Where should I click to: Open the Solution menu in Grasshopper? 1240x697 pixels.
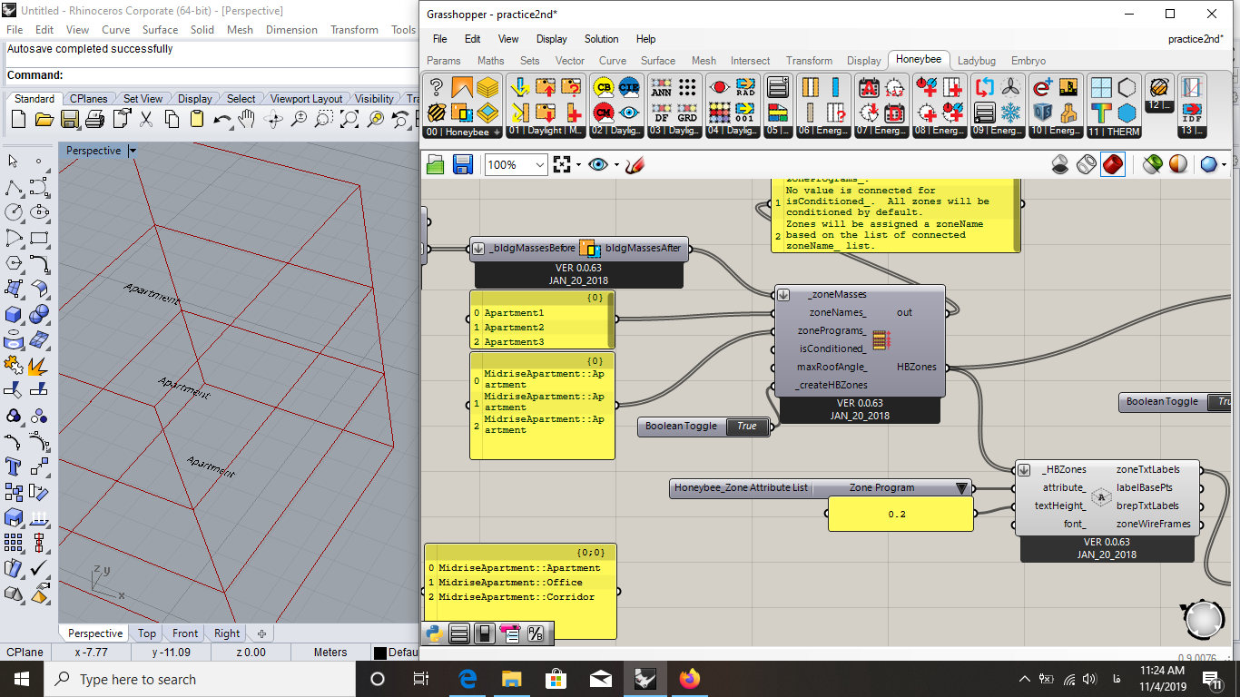(x=601, y=39)
